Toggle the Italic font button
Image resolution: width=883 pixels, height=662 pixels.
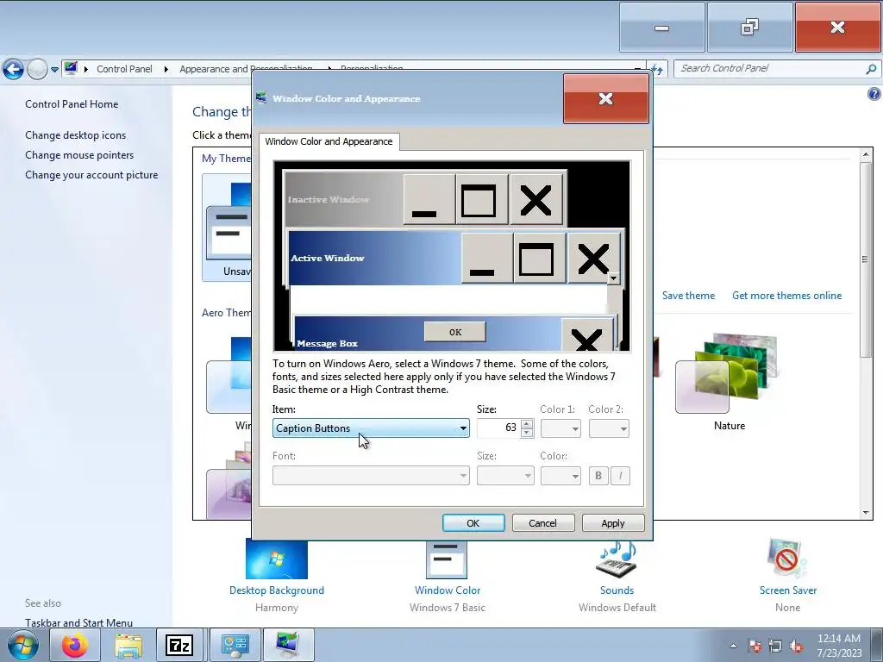(x=620, y=476)
